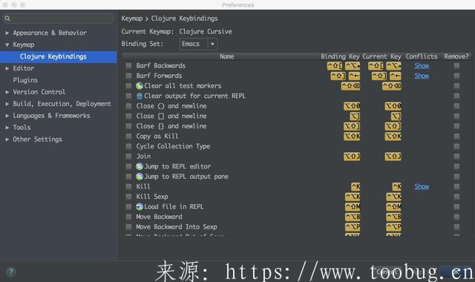Click the Remove? column header
475x282 pixels.
coord(456,56)
